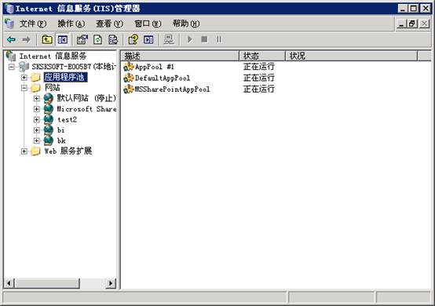Open the 查看(V) menu
The height and width of the screenshot is (306, 435).
[110, 24]
